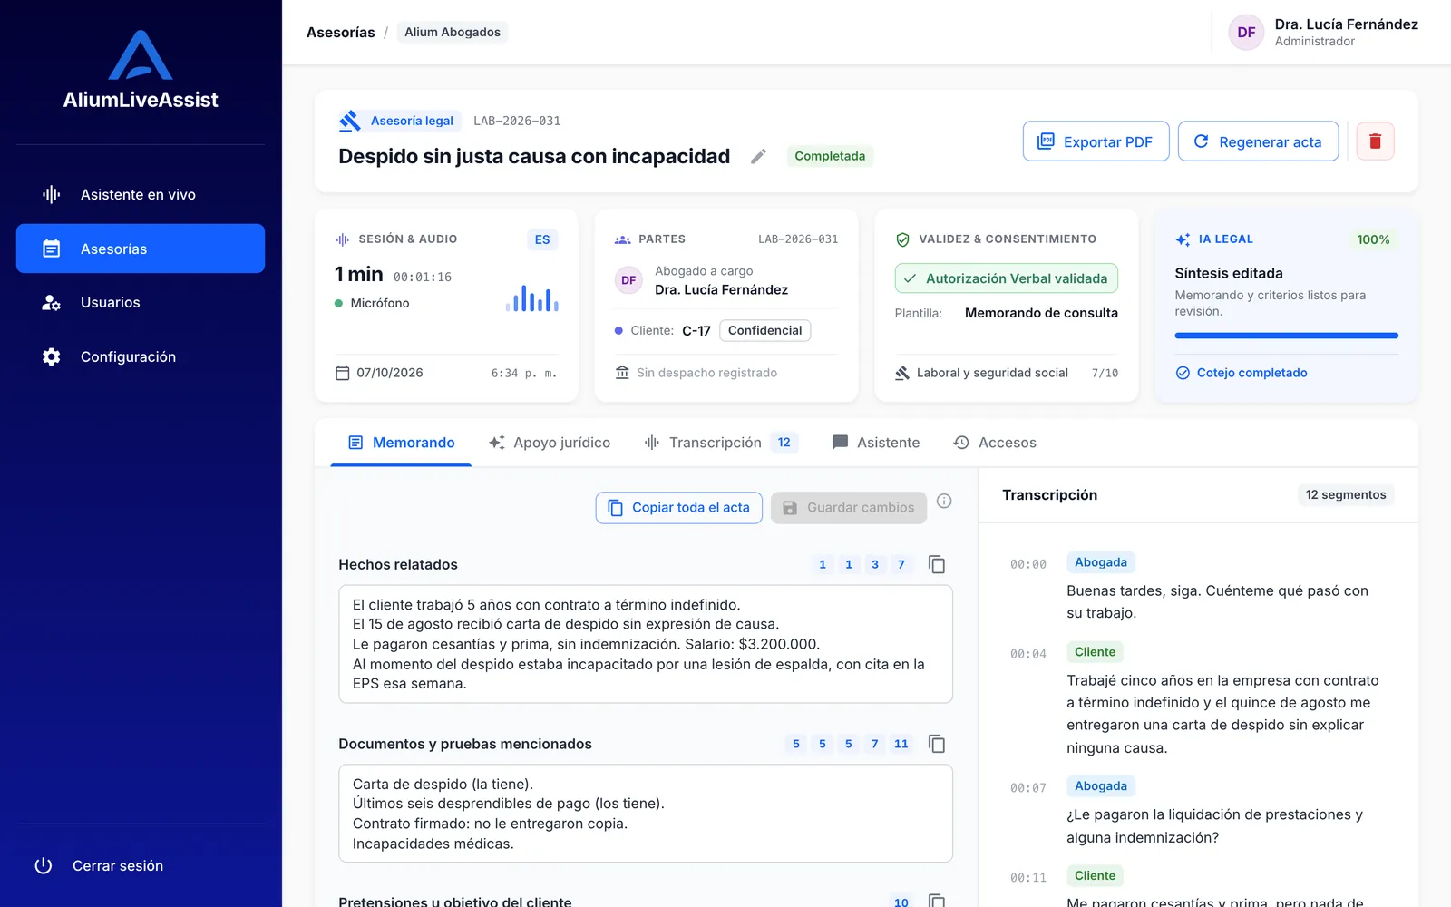Viewport: 1451px width, 907px height.
Task: Click segment reference 7 in Hechos relatados
Action: [901, 564]
